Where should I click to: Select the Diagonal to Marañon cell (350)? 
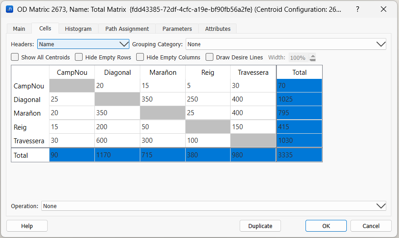point(163,99)
